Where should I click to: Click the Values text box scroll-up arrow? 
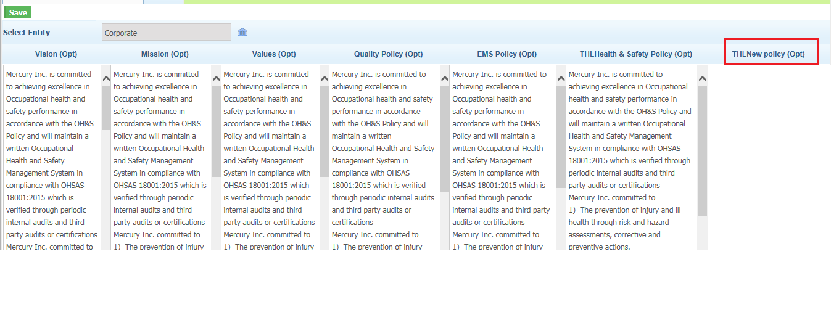point(324,78)
